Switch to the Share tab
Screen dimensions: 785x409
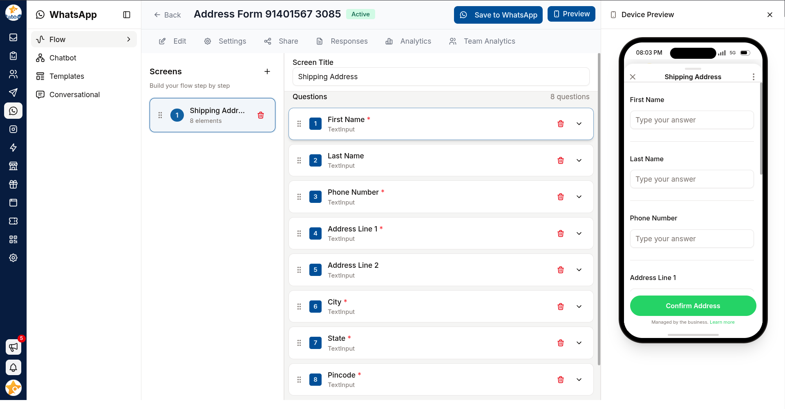coord(281,41)
